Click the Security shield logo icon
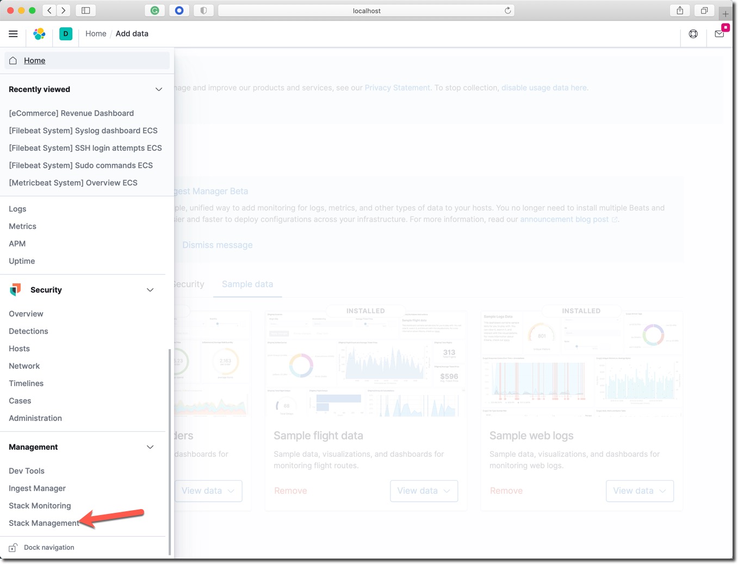 coord(15,290)
